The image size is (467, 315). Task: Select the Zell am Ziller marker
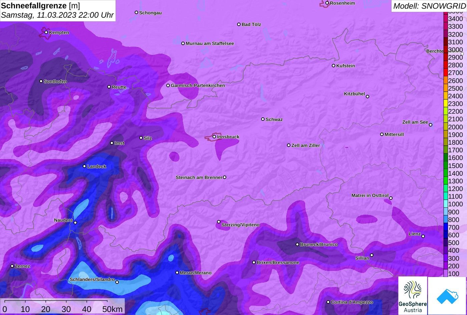289,145
